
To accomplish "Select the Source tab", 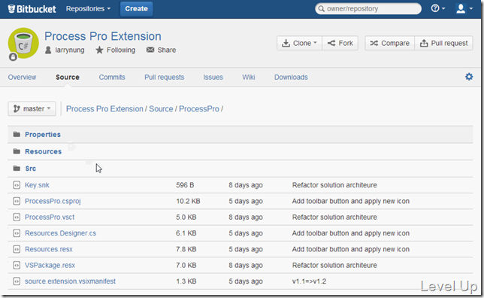I will click(68, 78).
